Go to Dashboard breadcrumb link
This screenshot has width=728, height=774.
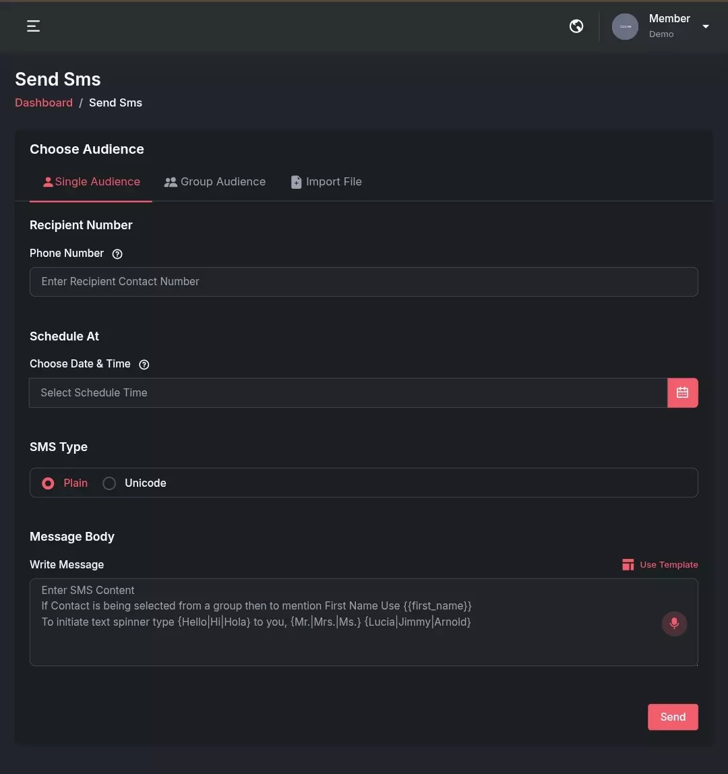coord(43,102)
